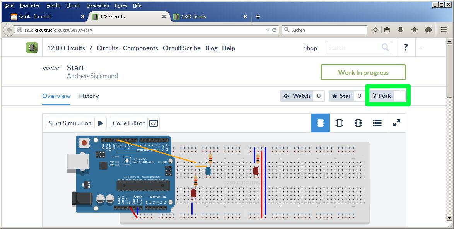This screenshot has height=229, width=454.
Task: Click the globe site identity icon in the address bar
Action: 20,30
